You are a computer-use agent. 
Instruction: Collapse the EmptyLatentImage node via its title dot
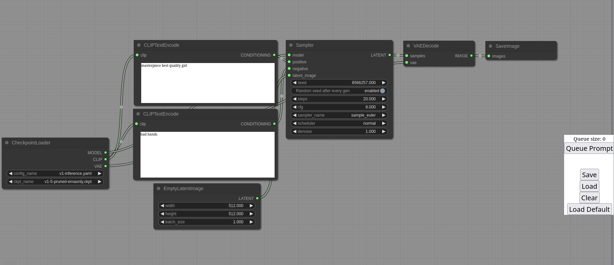[x=159, y=188]
